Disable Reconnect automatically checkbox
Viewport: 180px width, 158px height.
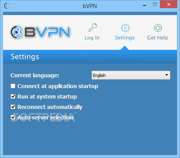tap(13, 107)
